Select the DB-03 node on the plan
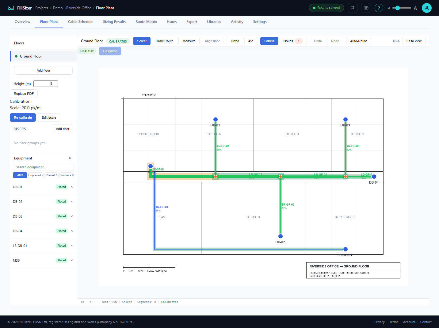 345,120
